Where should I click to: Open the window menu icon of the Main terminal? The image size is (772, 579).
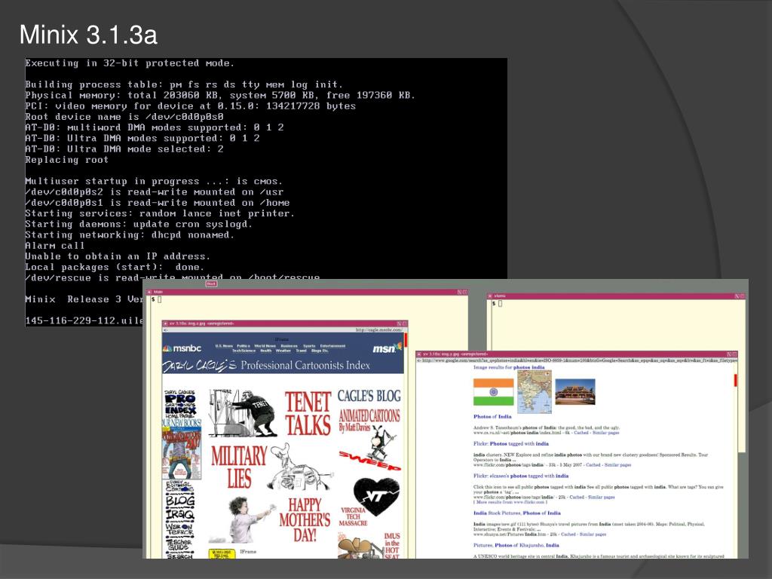[149, 292]
